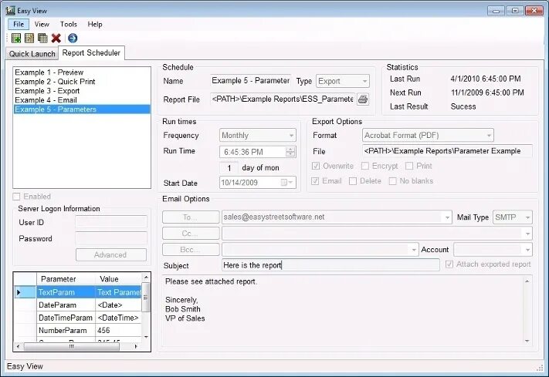The height and width of the screenshot is (377, 549).
Task: Click the export File path field
Action: (447, 151)
